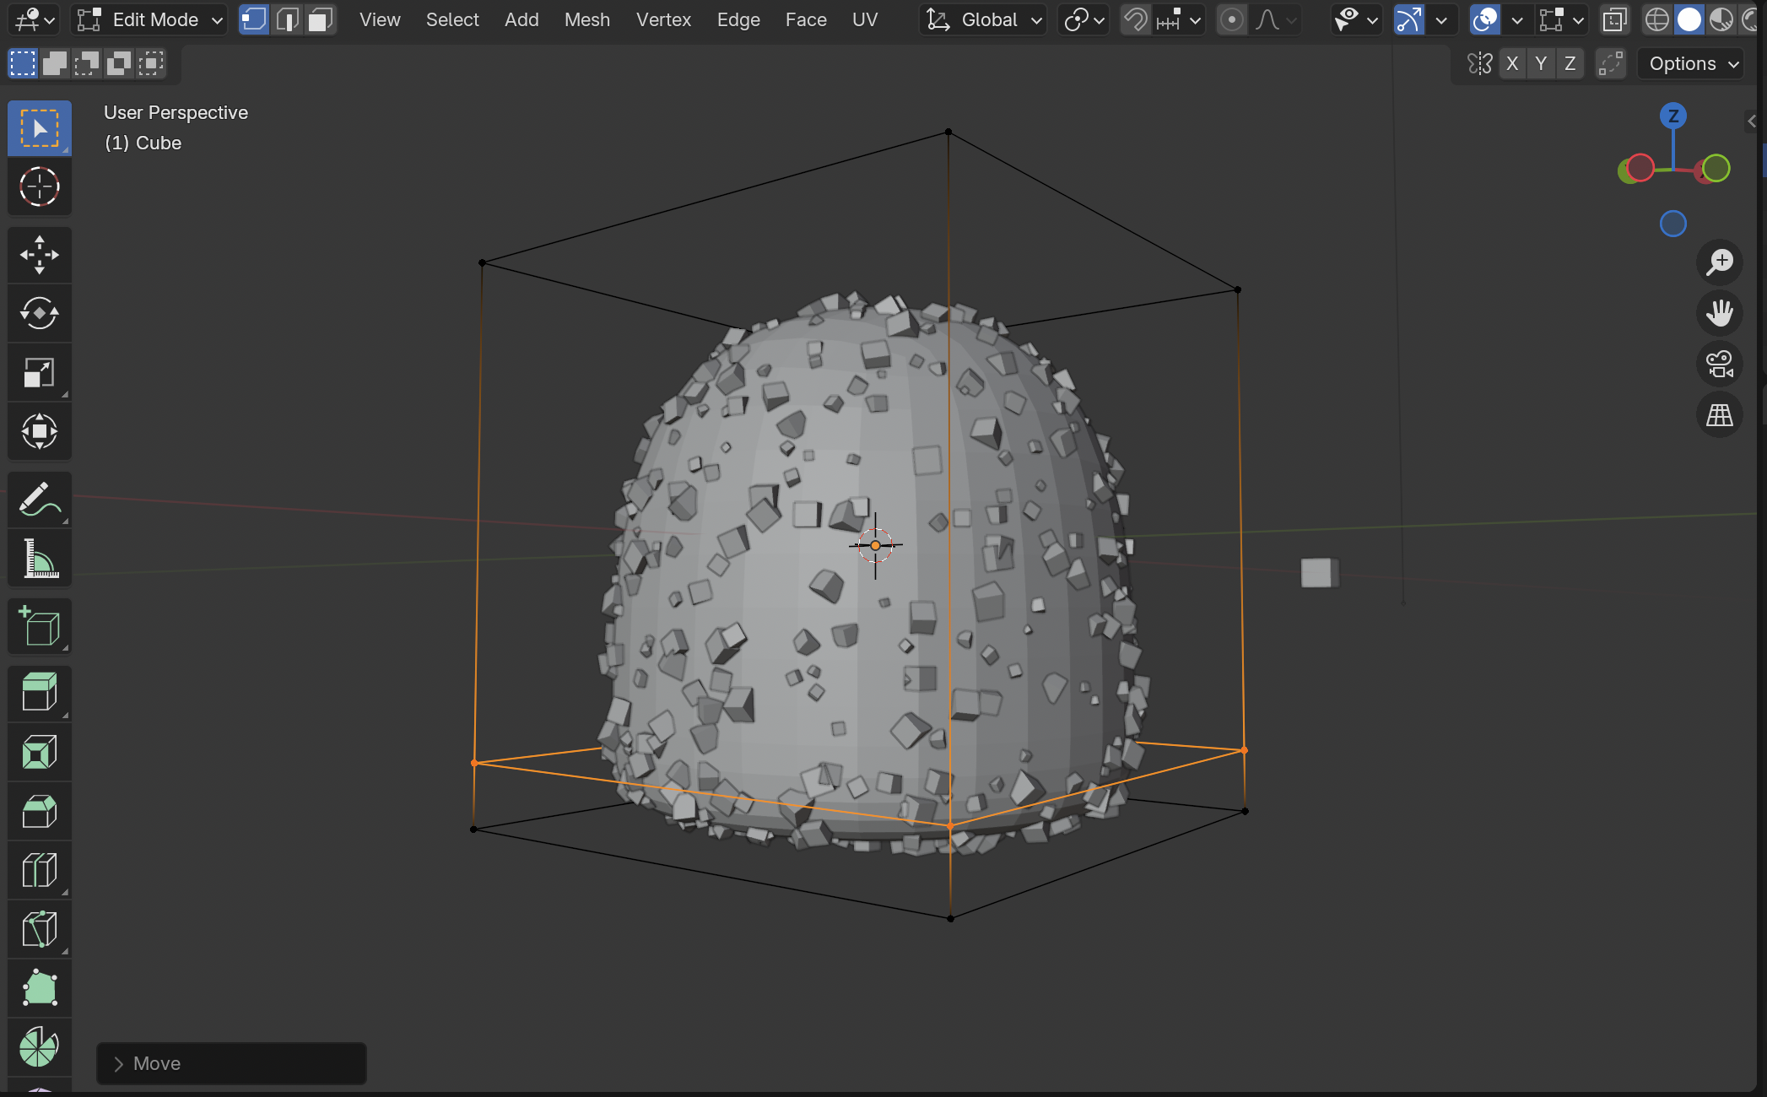Switch to face select mode

point(320,19)
